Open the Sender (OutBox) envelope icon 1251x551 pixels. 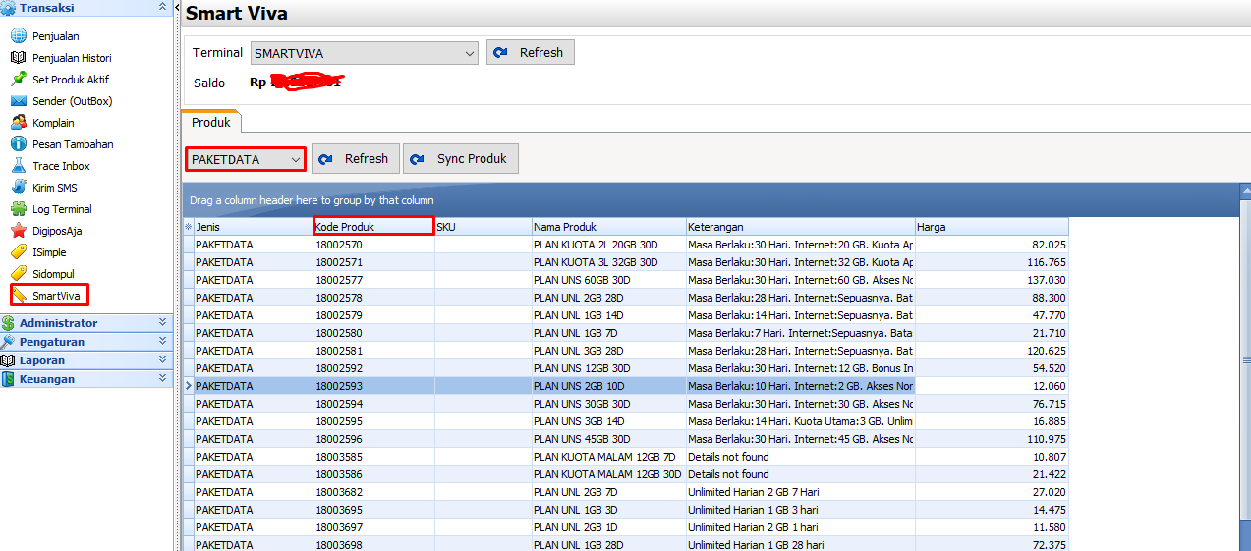point(18,101)
